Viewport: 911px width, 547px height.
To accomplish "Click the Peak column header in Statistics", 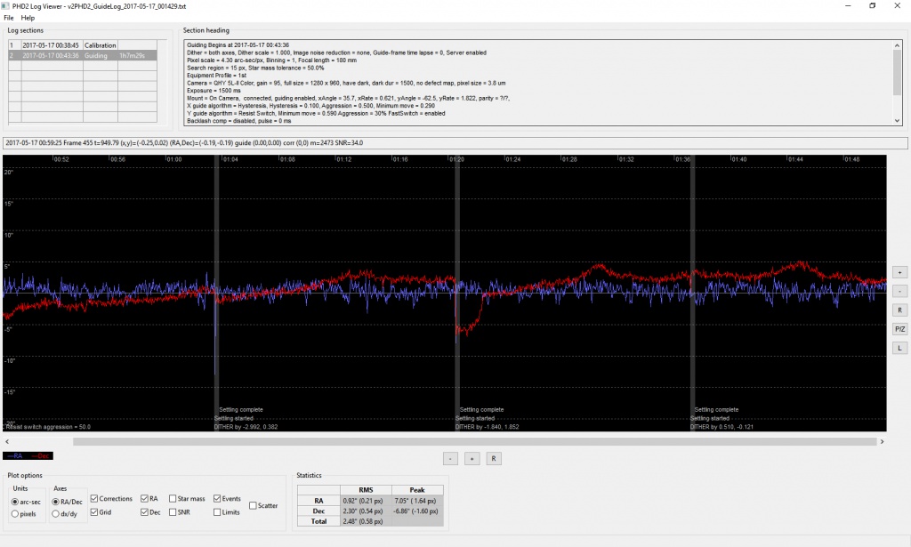I will [x=417, y=490].
